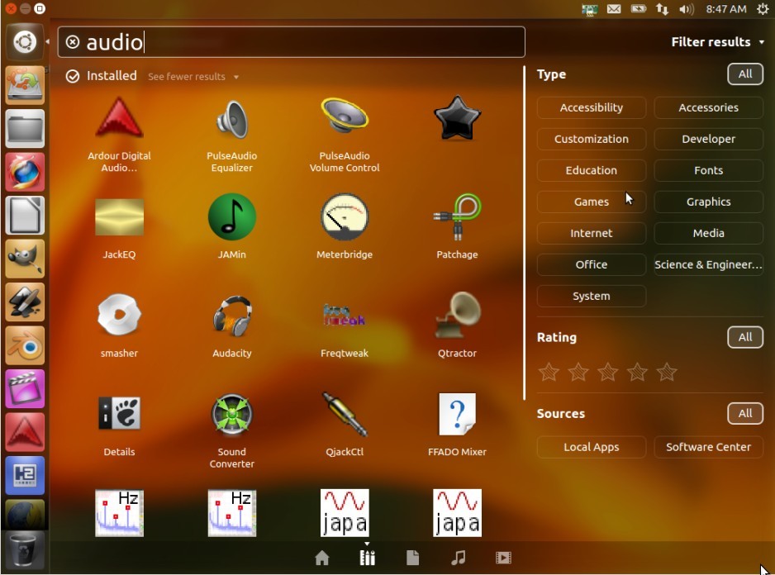Open the system gear menu
Viewport: 775px width, 575px height.
tap(763, 9)
